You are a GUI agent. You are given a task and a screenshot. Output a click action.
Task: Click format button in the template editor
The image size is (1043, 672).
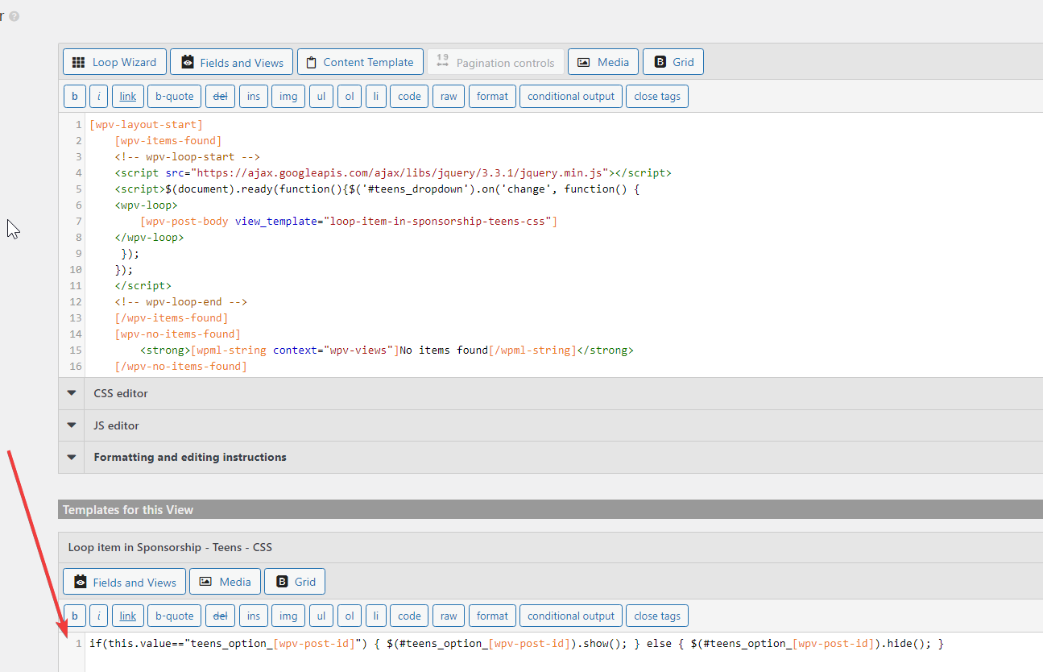pos(492,616)
